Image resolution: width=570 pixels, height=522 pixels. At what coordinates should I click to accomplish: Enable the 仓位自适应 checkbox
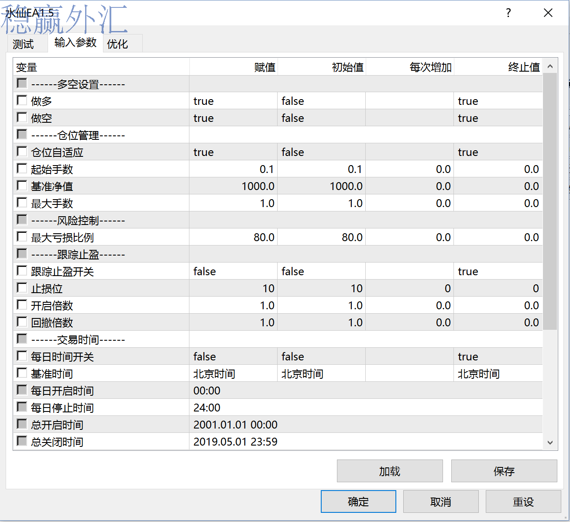pyautogui.click(x=22, y=151)
